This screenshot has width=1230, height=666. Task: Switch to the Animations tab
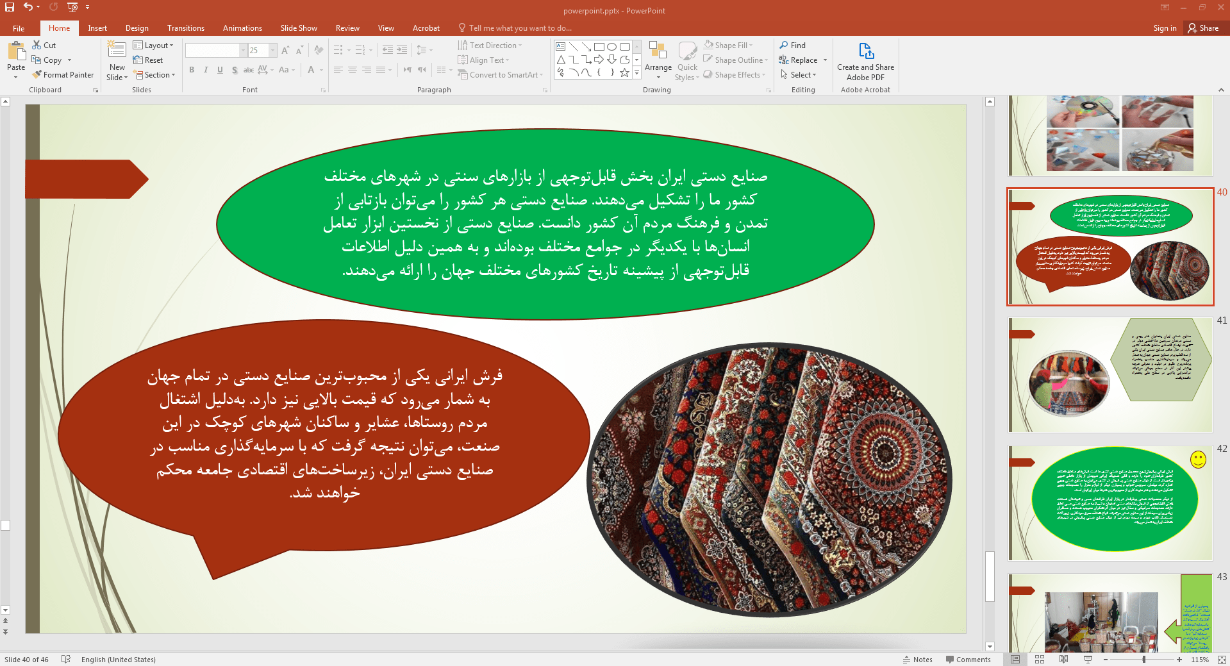click(x=242, y=28)
